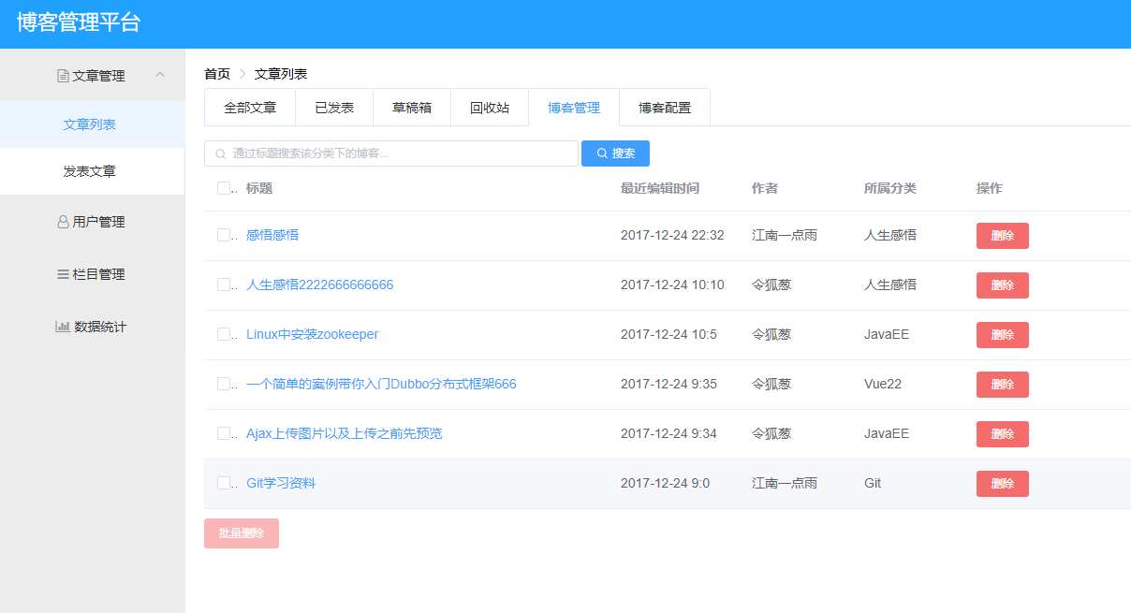Click the Git category cell
Viewport: 1131px width, 613px height.
click(x=873, y=483)
